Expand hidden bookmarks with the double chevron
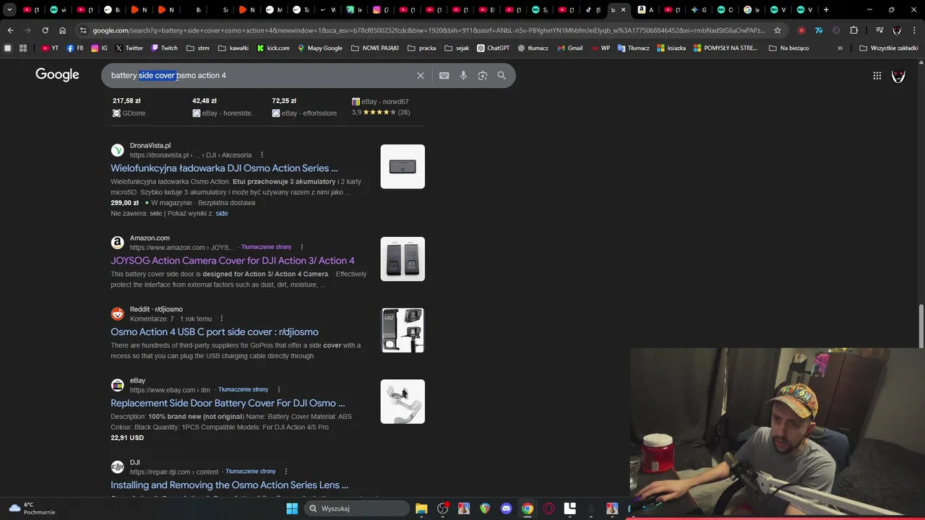925x520 pixels. tap(840, 48)
